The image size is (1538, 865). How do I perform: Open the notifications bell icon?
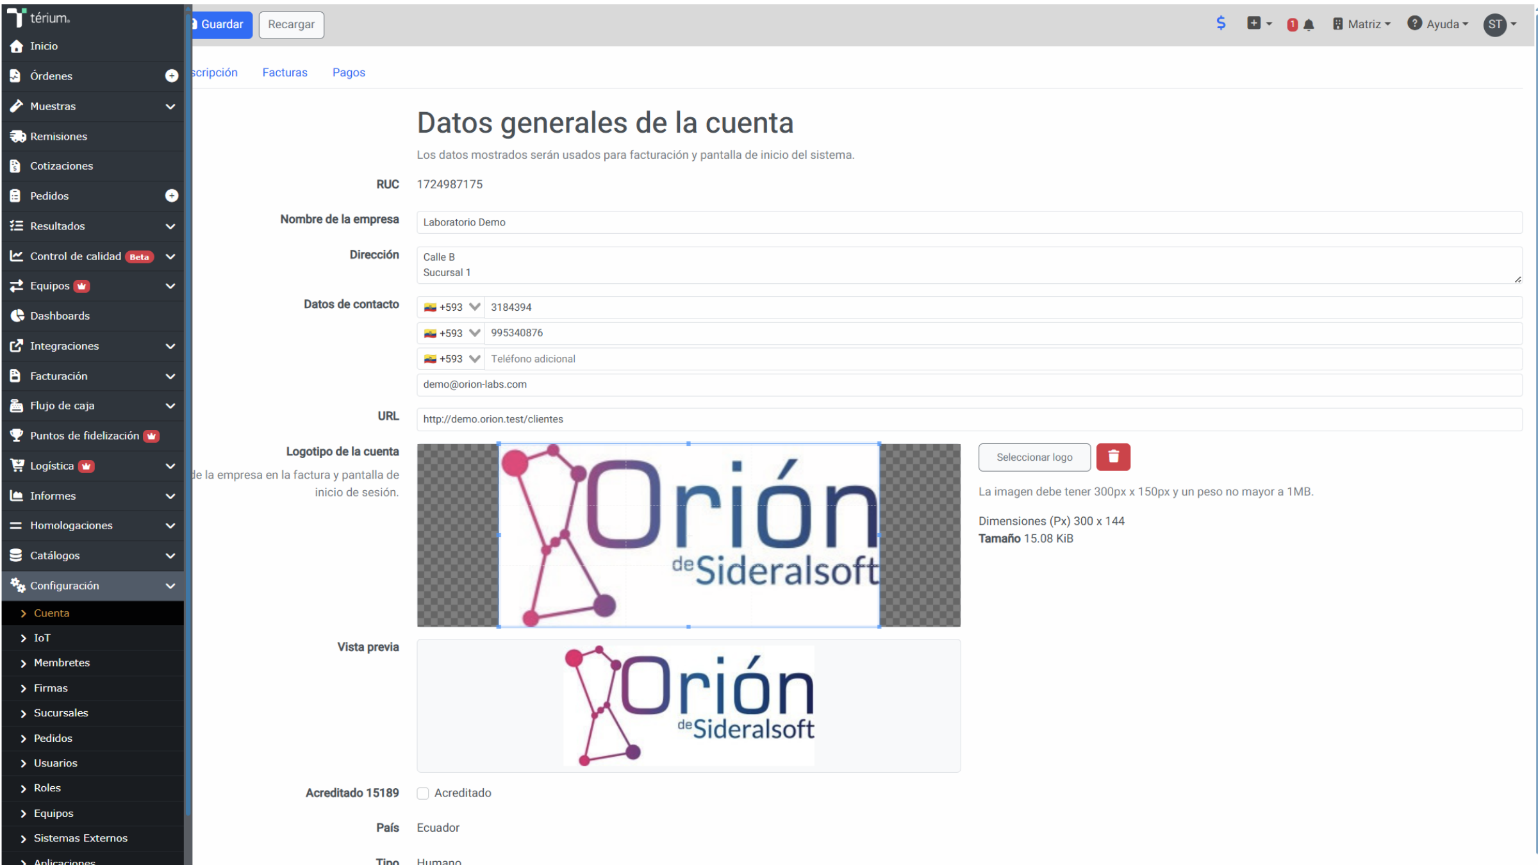coord(1309,25)
